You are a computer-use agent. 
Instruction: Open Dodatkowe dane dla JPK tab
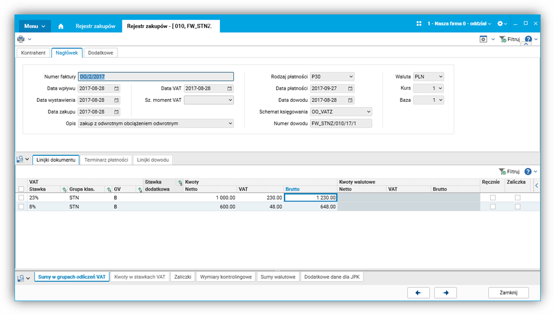tap(332, 277)
